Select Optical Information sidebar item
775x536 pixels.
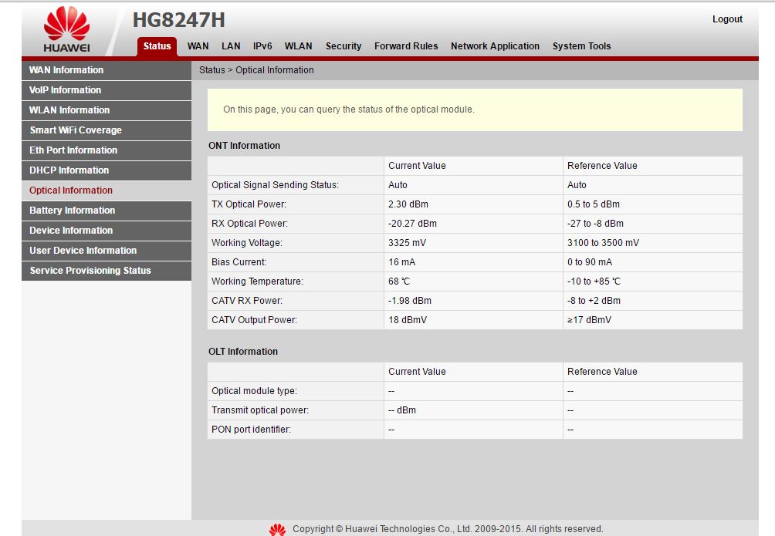click(107, 190)
